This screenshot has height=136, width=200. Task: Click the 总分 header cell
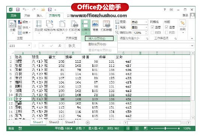(123, 57)
